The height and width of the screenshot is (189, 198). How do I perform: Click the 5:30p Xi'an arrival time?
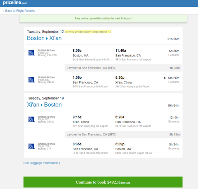point(120,78)
